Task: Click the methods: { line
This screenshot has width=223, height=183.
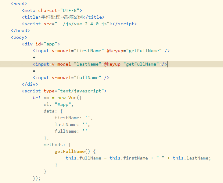Action: (57, 145)
